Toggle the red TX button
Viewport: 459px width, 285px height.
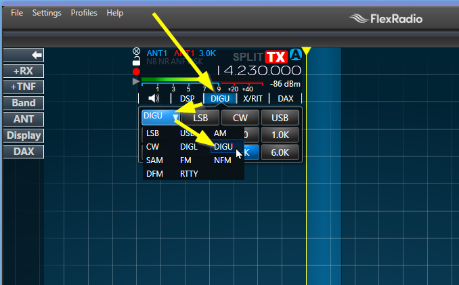(276, 57)
